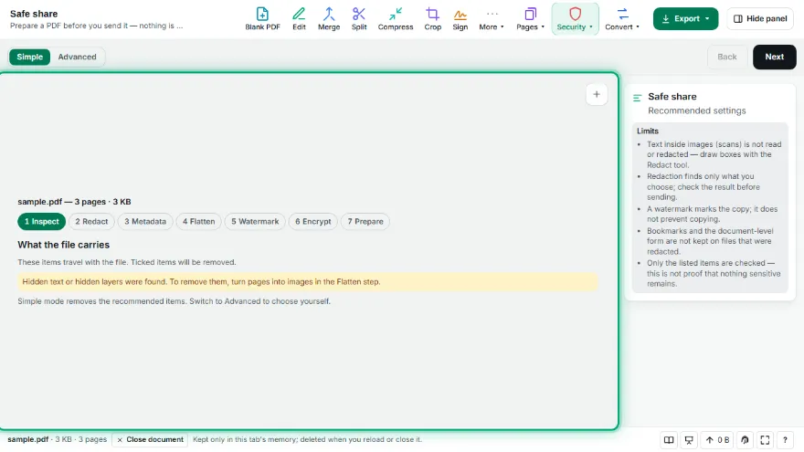Jump to the 6 Encrypt step
This screenshot has width=804, height=452.
coord(312,221)
